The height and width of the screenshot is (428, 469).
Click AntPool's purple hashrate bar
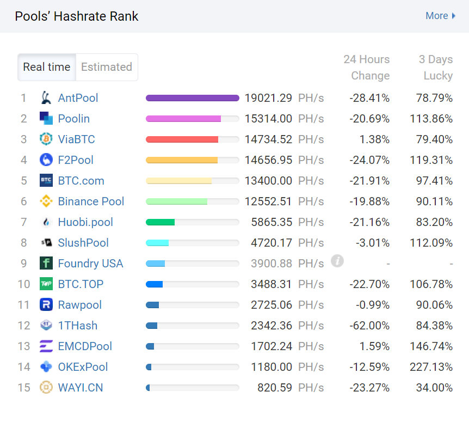pyautogui.click(x=192, y=98)
